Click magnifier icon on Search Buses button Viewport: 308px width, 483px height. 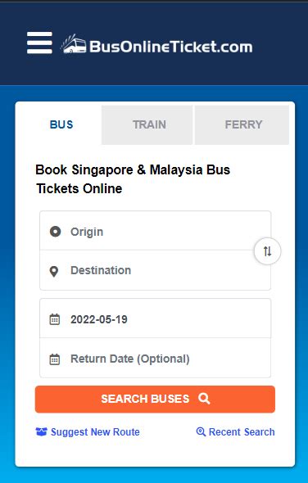click(204, 399)
